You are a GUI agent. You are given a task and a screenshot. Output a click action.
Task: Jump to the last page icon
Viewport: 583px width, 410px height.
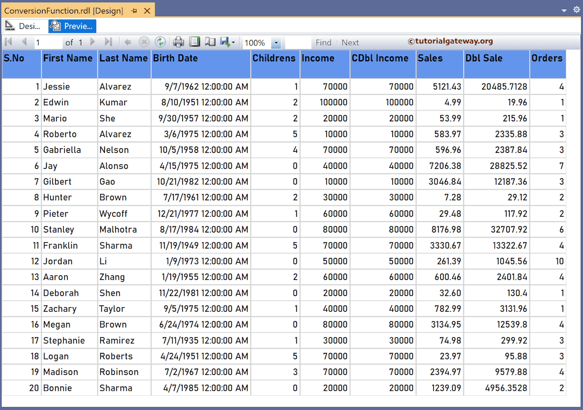coord(109,42)
